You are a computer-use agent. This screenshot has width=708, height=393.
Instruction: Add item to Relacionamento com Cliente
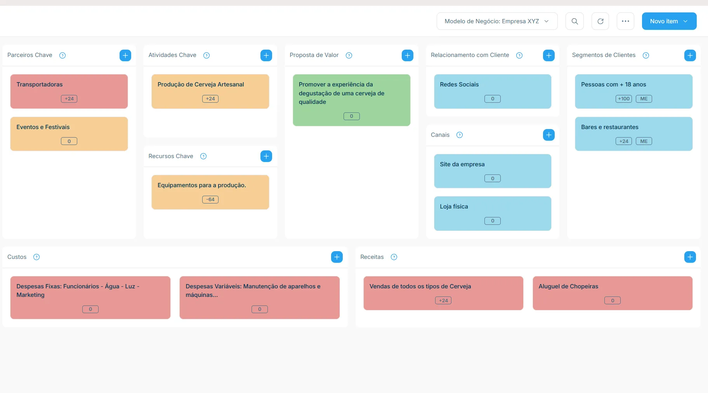(x=549, y=55)
